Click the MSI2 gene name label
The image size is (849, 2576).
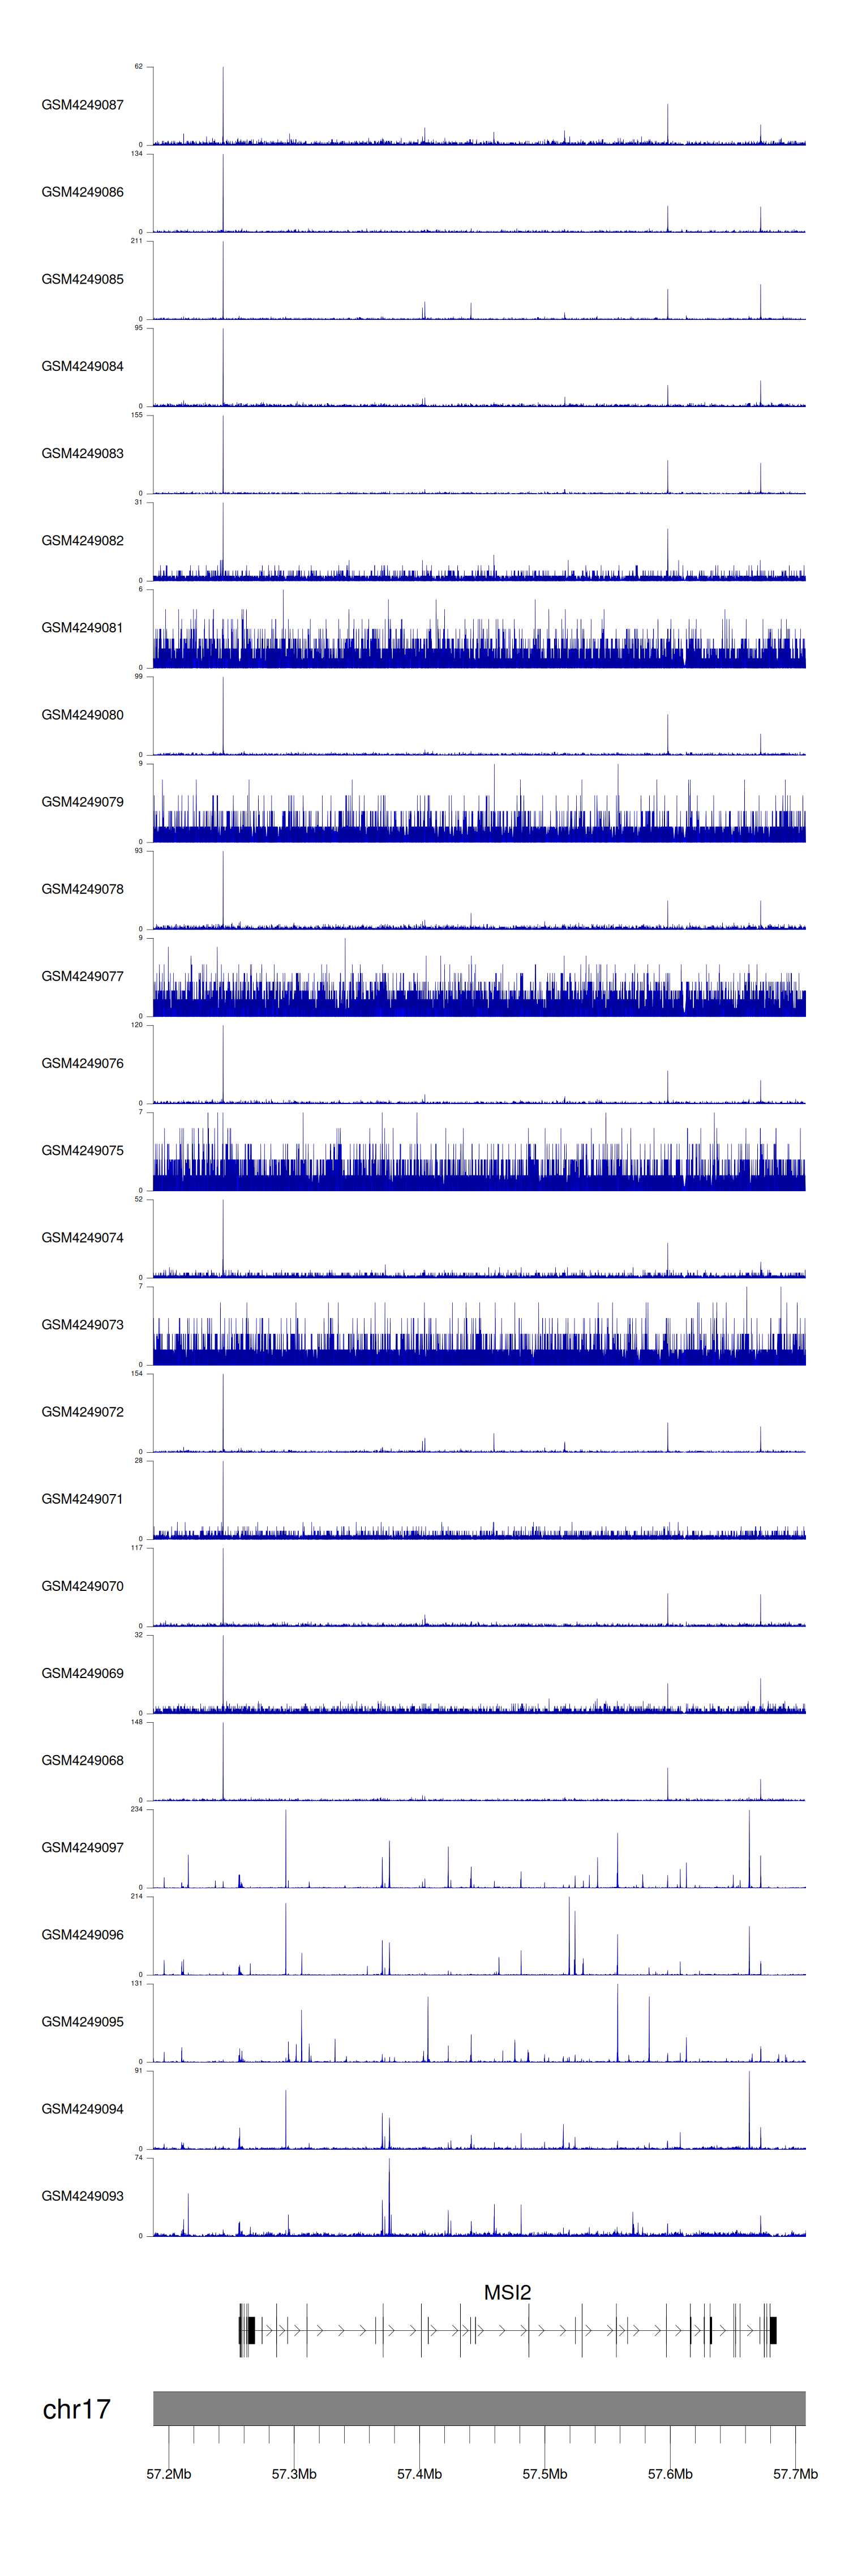[507, 2292]
